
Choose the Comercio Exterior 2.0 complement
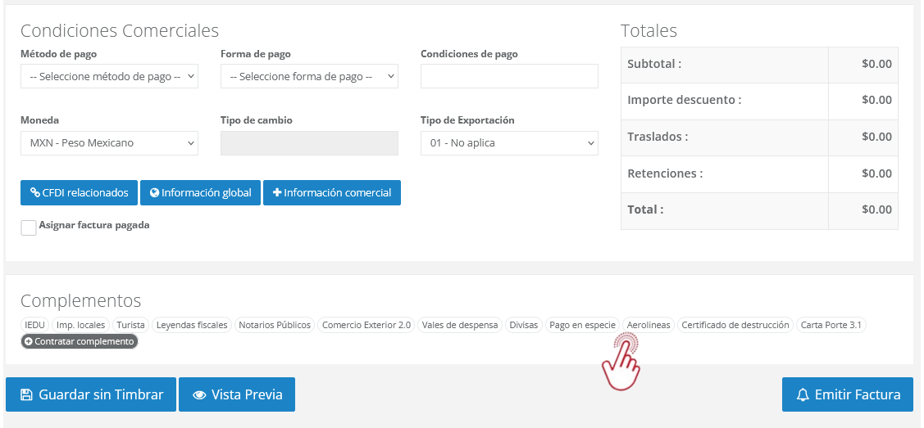366,325
